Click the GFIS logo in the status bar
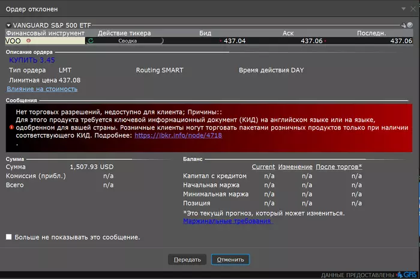Viewport: 420px width, 279px height. [407, 275]
